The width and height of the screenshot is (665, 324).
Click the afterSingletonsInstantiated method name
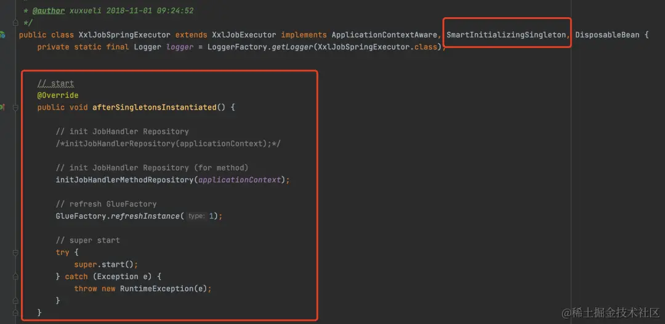pyautogui.click(x=155, y=107)
